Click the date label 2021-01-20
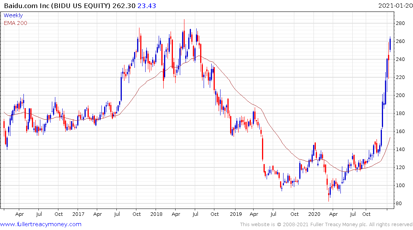The height and width of the screenshot is (230, 413). (x=395, y=5)
